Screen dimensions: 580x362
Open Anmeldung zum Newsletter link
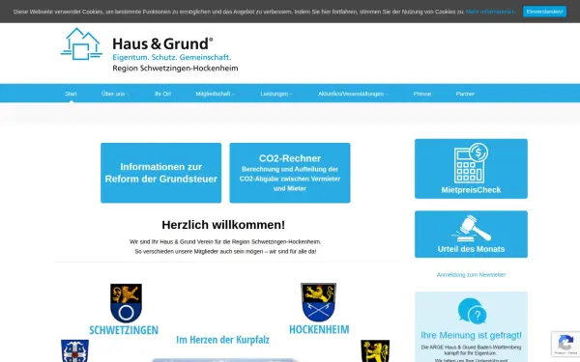471,275
